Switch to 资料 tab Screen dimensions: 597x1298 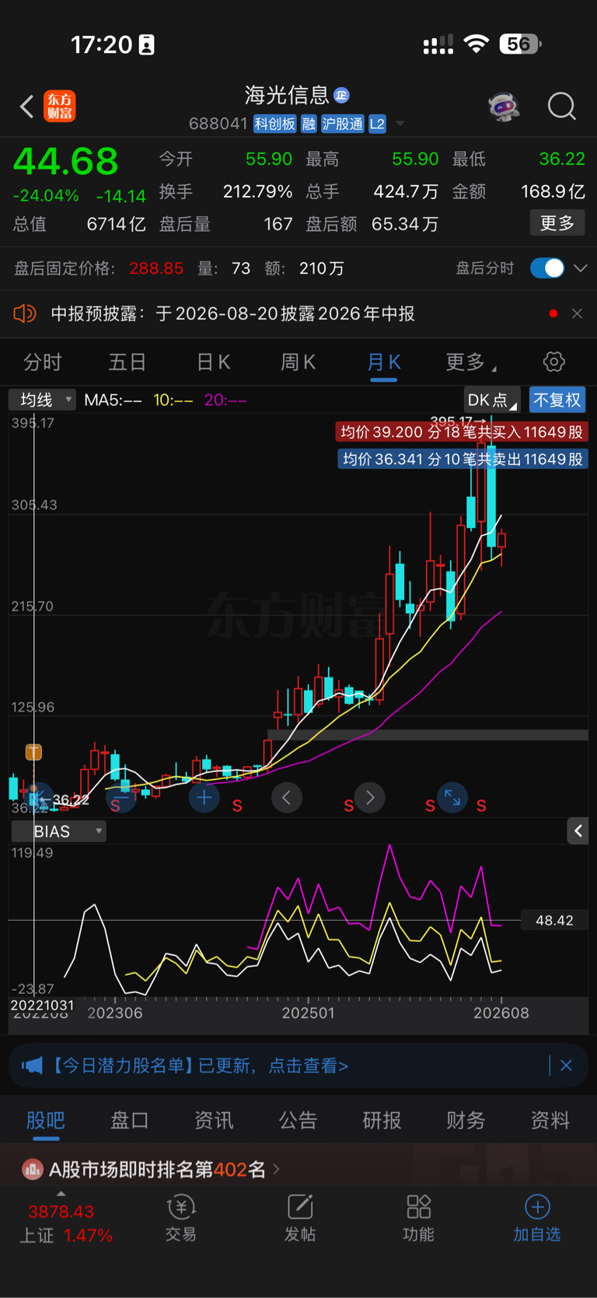(550, 1120)
